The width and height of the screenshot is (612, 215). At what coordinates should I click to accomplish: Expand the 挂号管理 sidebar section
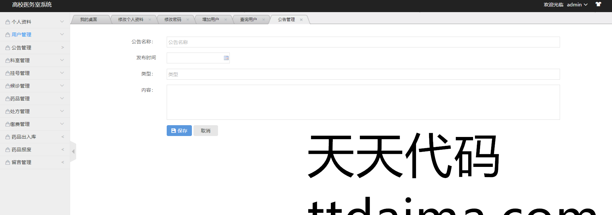click(35, 73)
